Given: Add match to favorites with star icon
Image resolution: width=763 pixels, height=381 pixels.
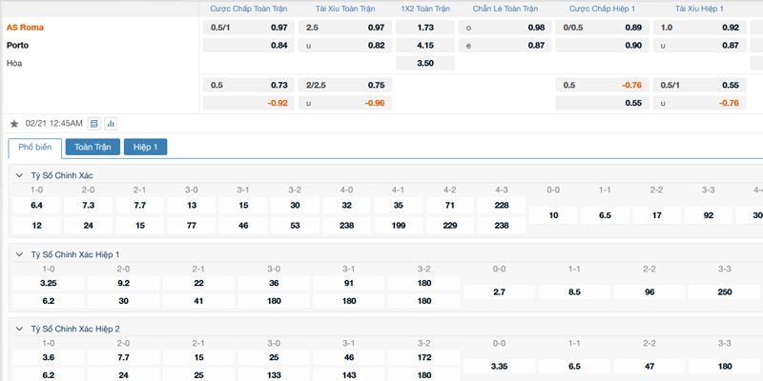Looking at the screenshot, I should coord(14,124).
